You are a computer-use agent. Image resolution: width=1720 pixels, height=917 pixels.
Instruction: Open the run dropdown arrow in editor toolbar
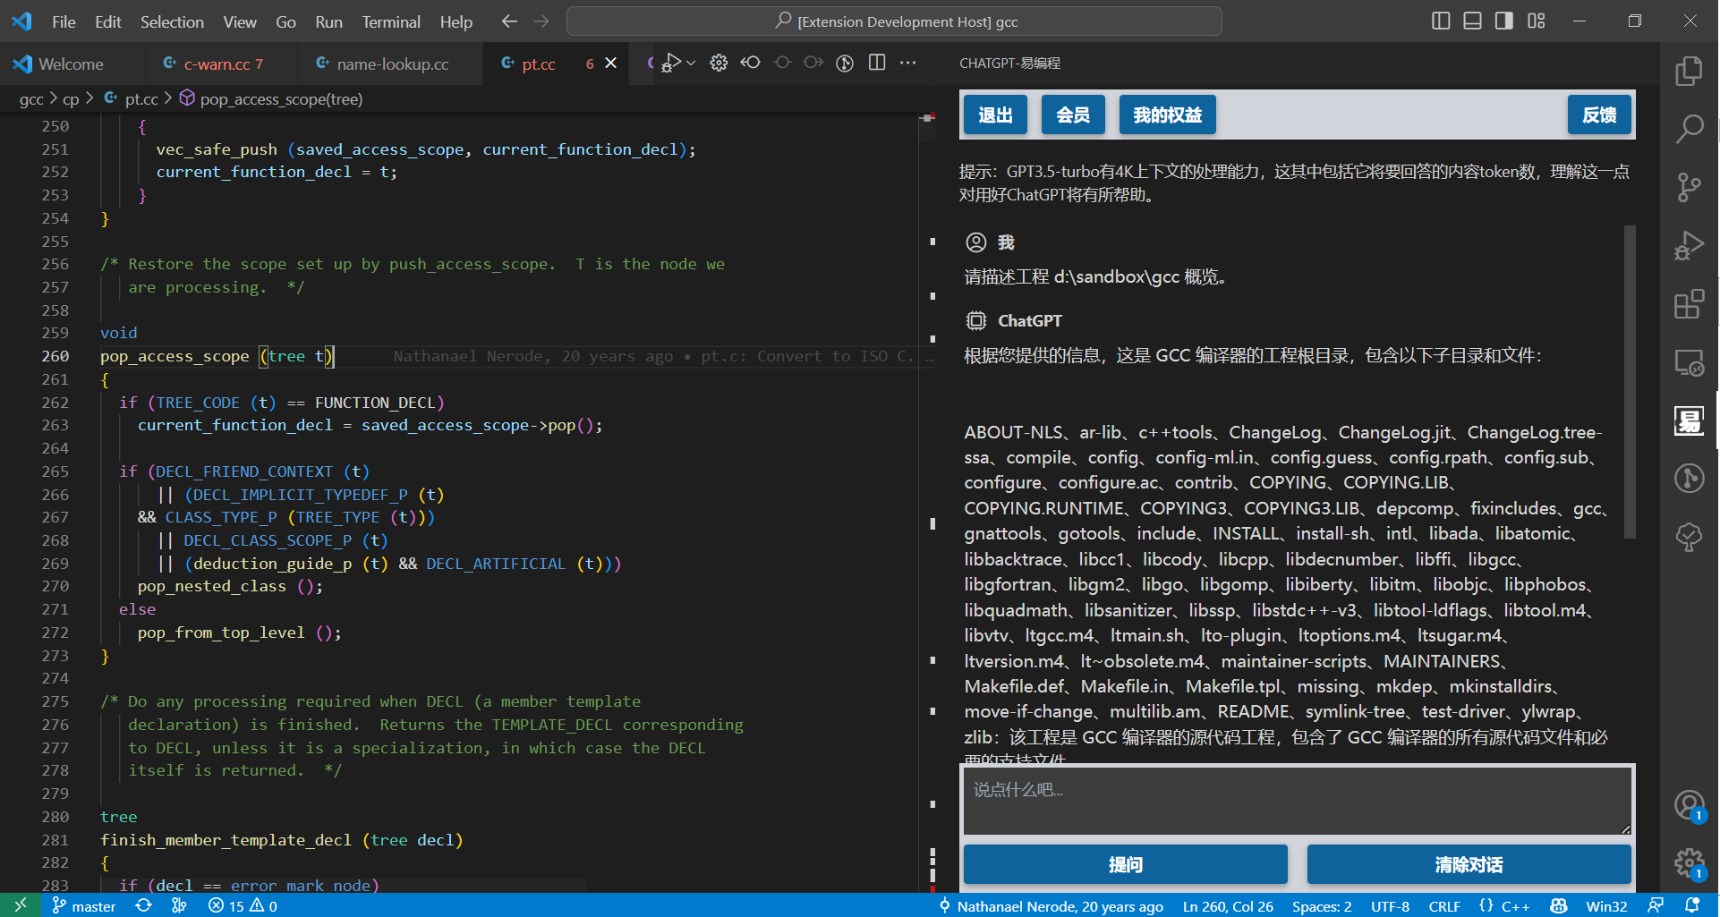(x=691, y=63)
